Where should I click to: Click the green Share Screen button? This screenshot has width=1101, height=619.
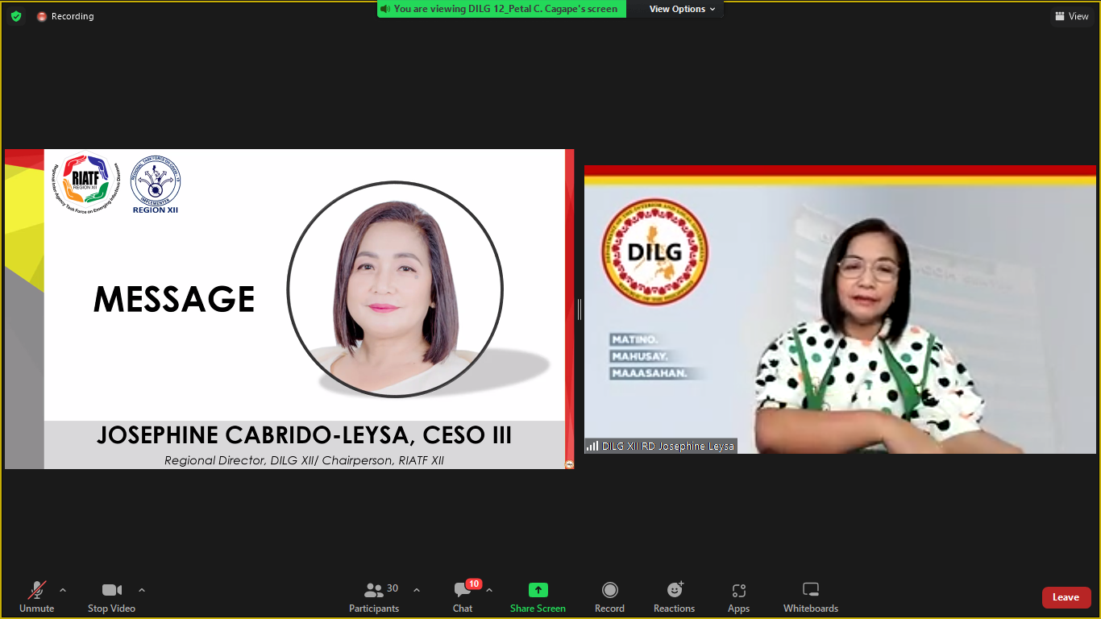pos(538,597)
